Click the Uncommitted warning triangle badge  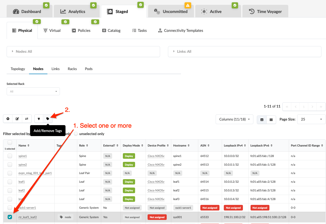[x=188, y=5]
